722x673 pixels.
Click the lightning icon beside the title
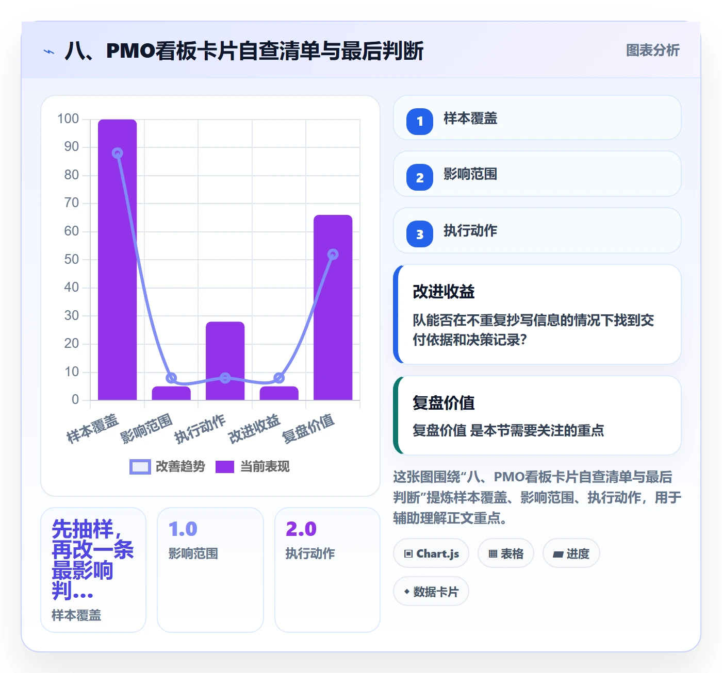point(49,52)
